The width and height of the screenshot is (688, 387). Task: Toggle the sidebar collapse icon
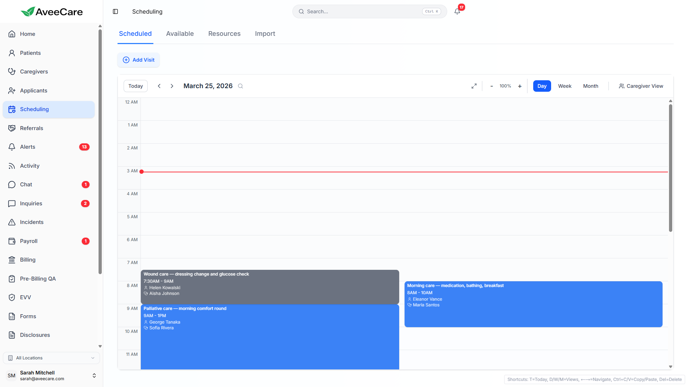[115, 11]
